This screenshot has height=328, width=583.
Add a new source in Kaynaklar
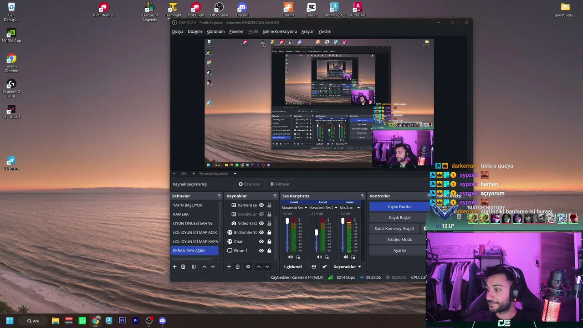[x=229, y=266]
